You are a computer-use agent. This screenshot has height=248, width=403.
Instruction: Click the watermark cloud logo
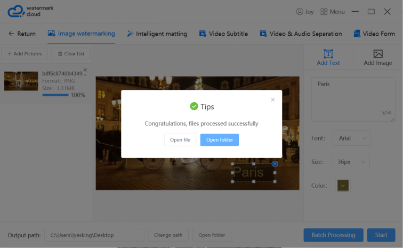pyautogui.click(x=30, y=11)
